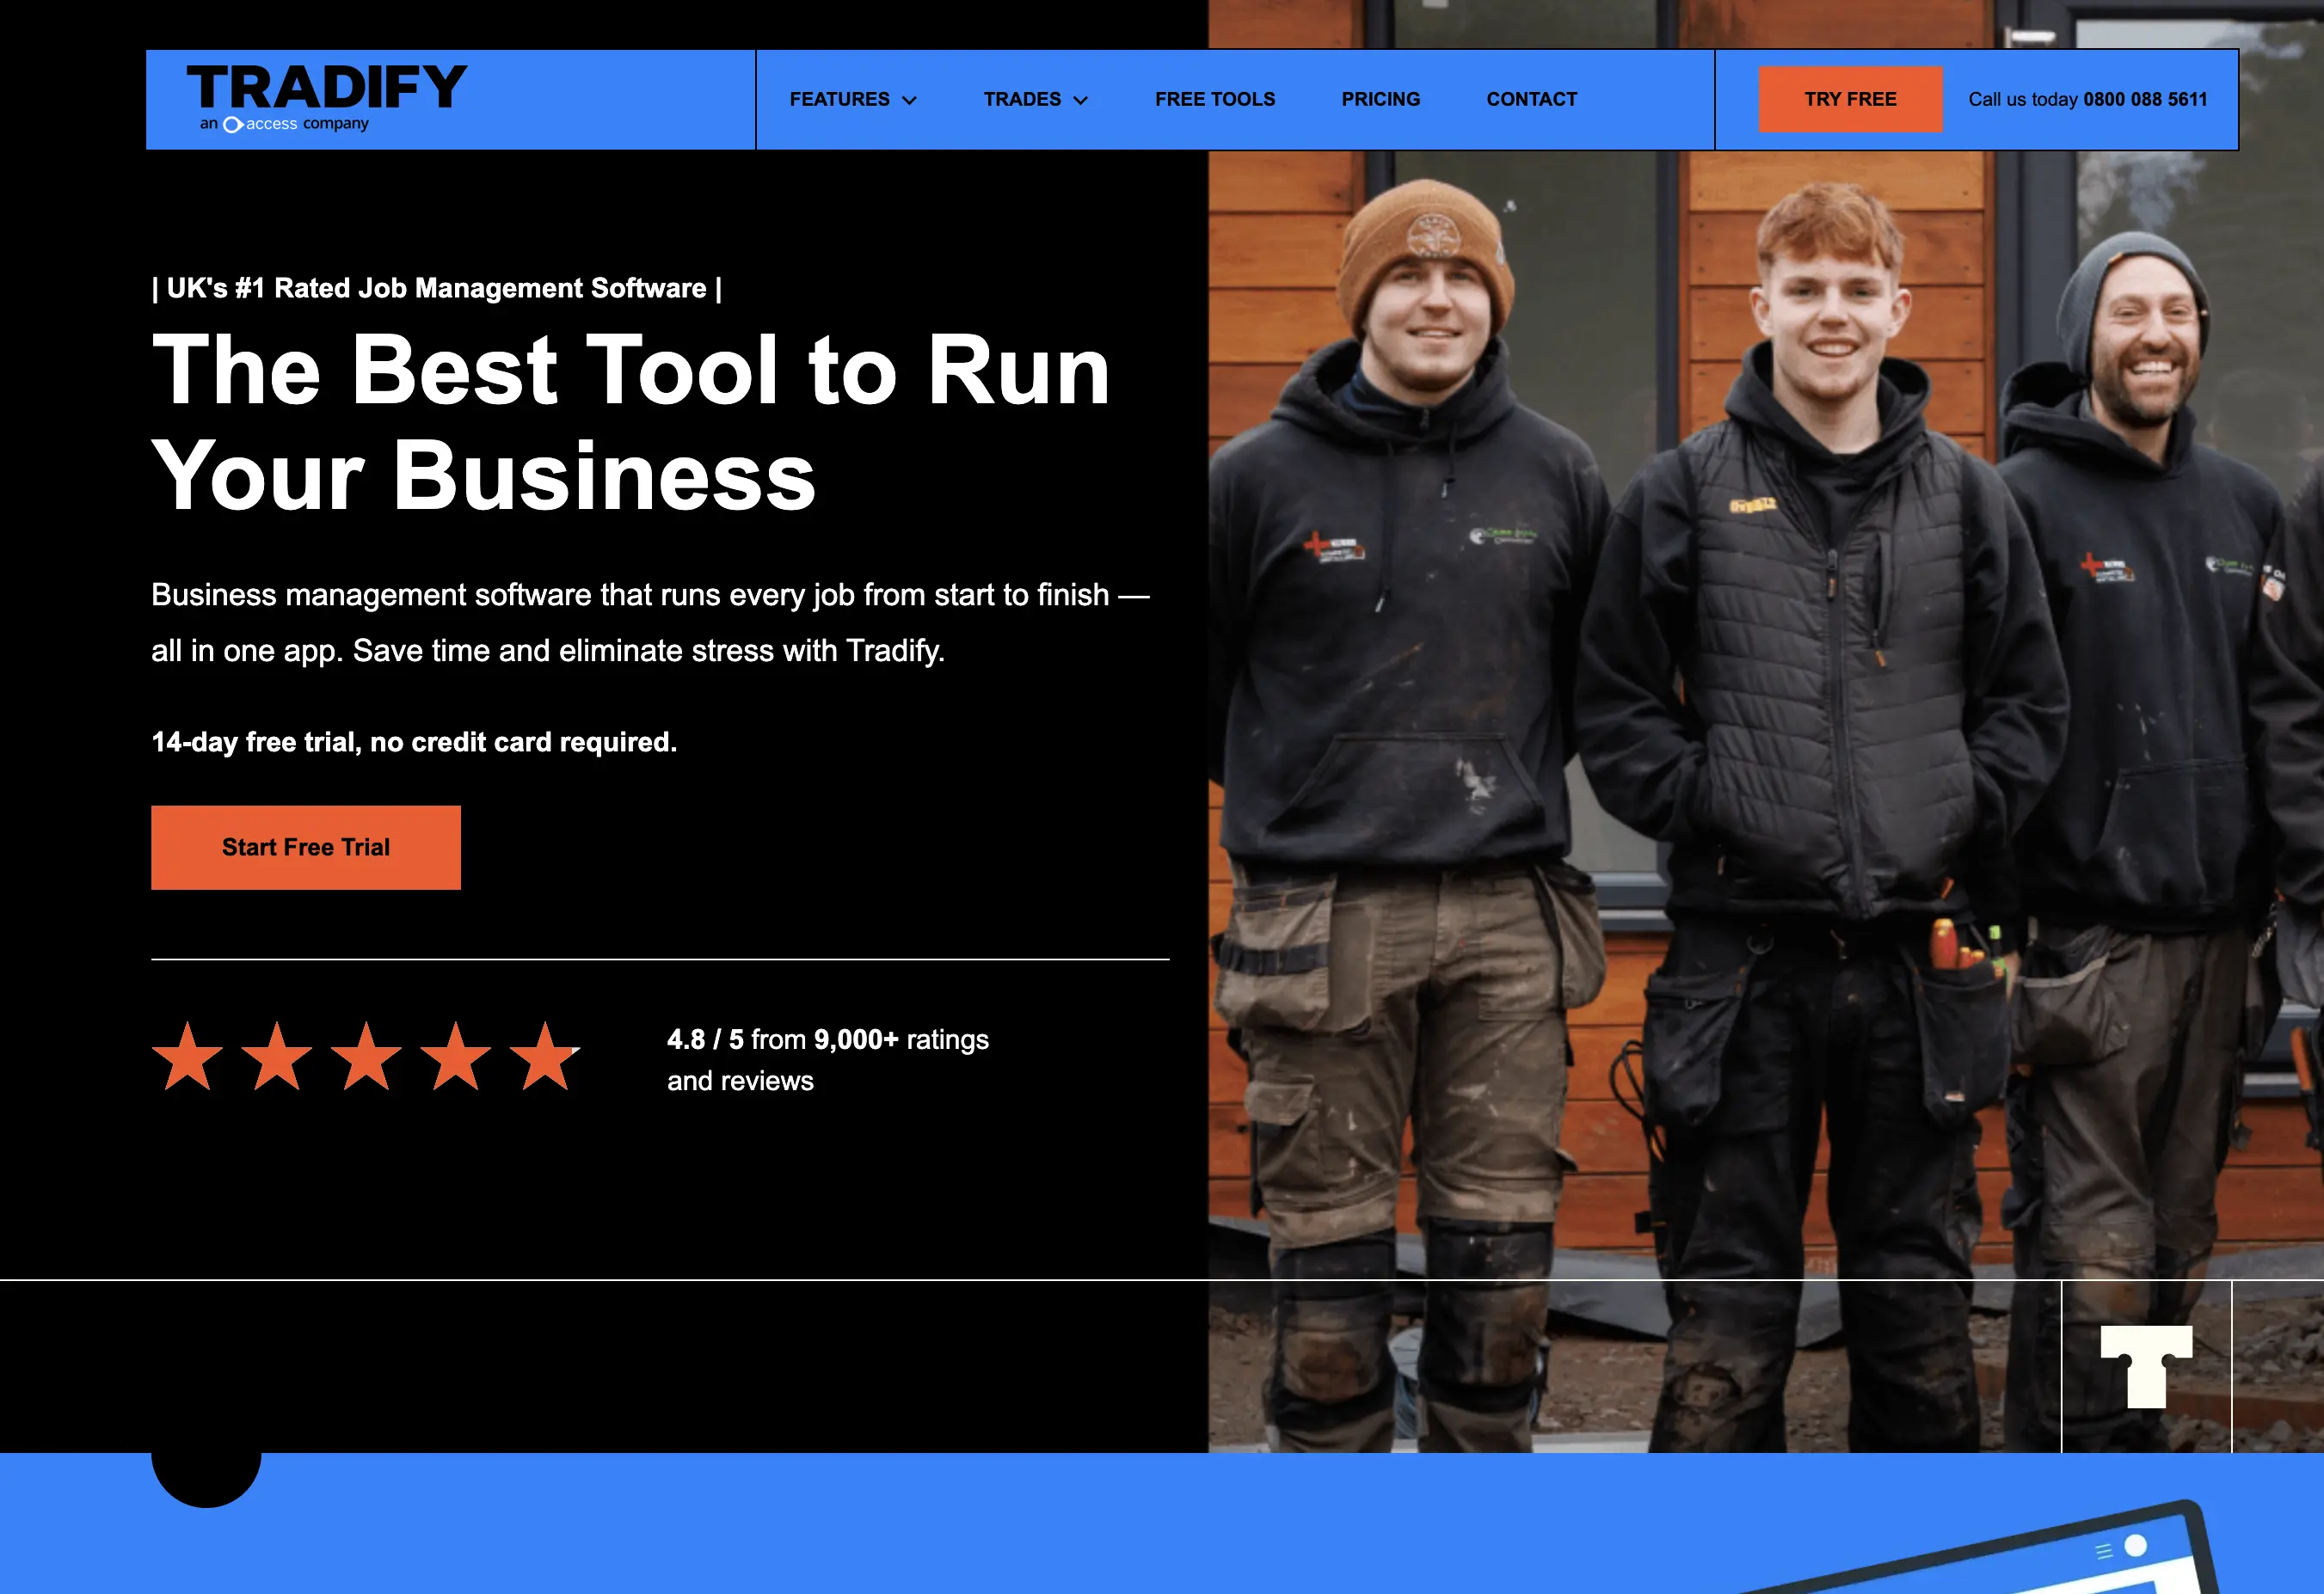This screenshot has height=1594, width=2324.
Task: Click the Tradify logo
Action: pyautogui.click(x=326, y=97)
